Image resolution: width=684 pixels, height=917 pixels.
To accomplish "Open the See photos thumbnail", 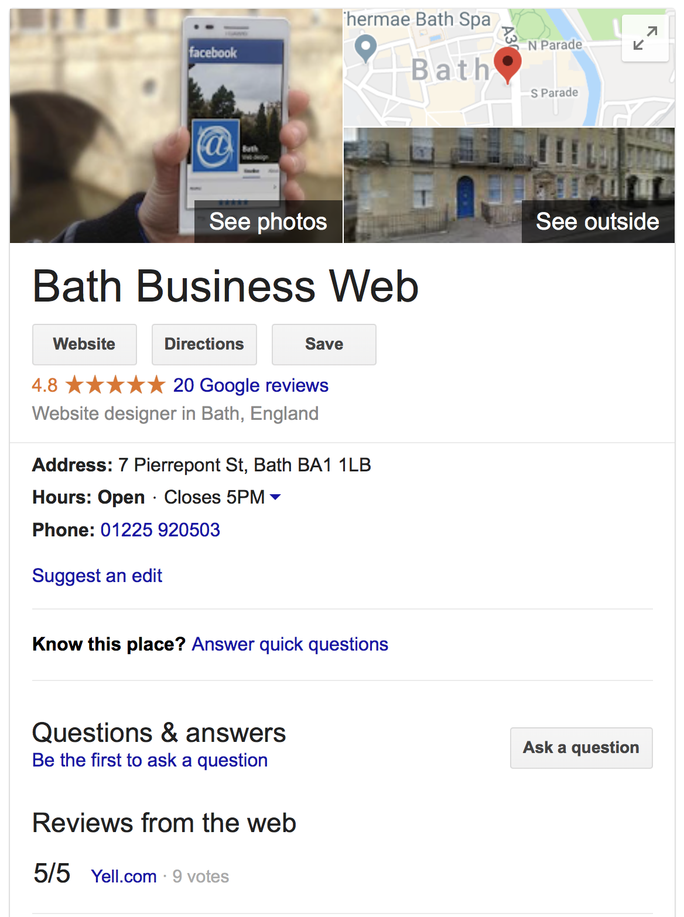I will tap(176, 126).
